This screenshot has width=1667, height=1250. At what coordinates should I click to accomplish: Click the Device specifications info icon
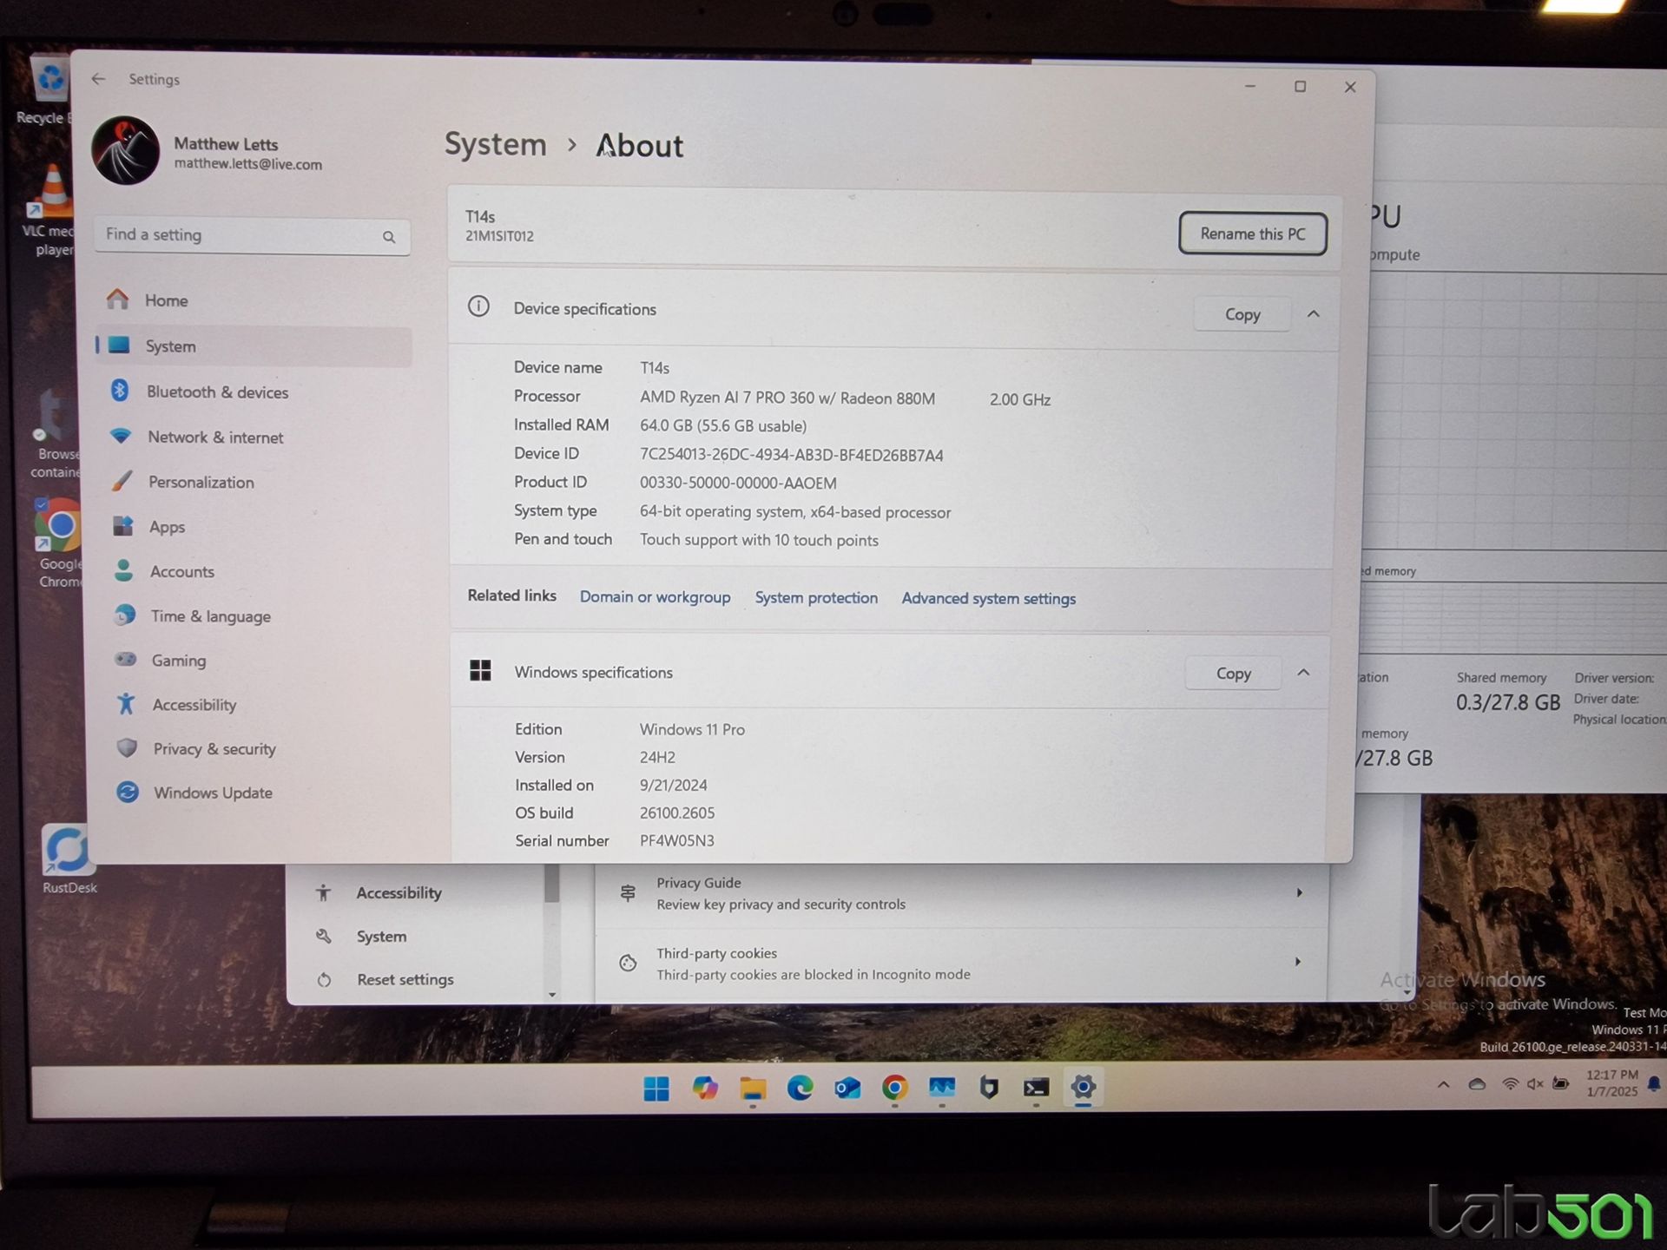click(478, 306)
